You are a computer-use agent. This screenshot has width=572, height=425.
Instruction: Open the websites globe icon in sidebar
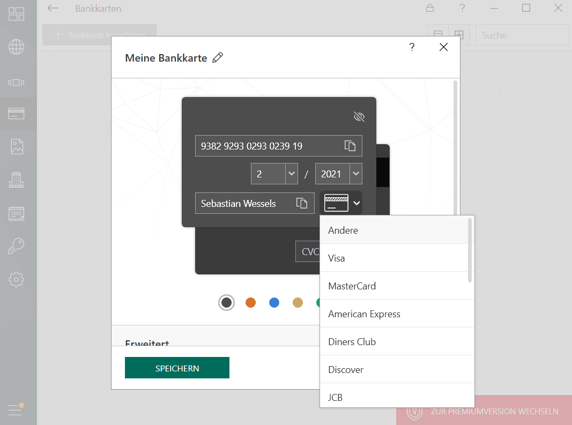17,47
